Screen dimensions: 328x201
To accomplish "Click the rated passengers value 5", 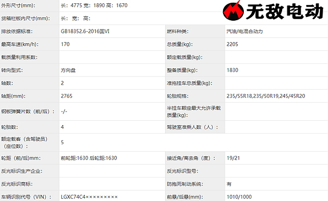I will [62, 143].
